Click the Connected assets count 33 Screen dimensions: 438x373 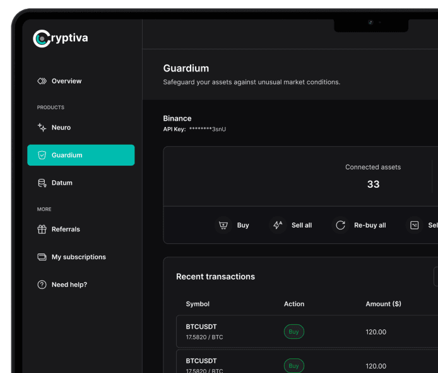point(373,184)
